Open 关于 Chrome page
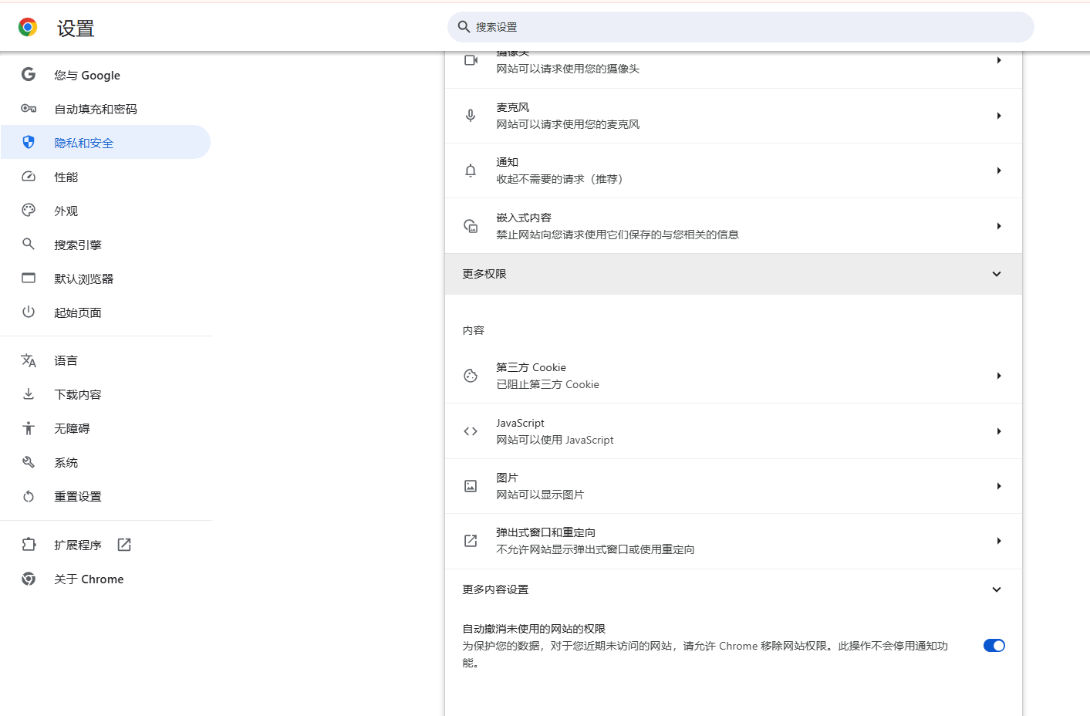Image resolution: width=1090 pixels, height=716 pixels. coord(106,579)
